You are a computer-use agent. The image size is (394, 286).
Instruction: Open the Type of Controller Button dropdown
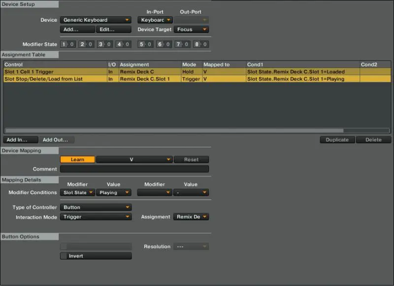96,207
